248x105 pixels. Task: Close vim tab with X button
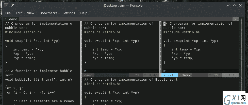coord(236,19)
